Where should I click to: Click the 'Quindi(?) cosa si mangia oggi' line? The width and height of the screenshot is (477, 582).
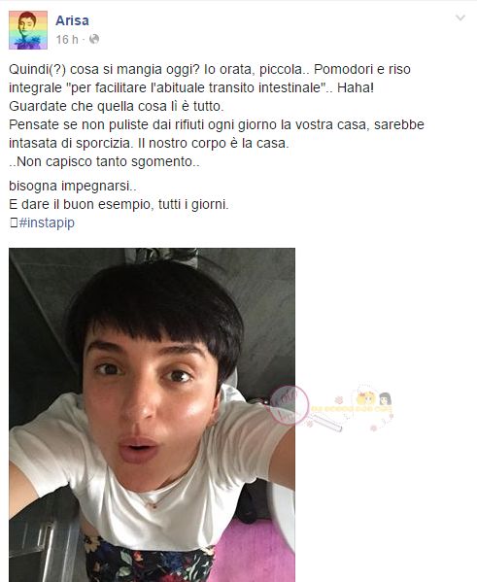[x=210, y=69]
